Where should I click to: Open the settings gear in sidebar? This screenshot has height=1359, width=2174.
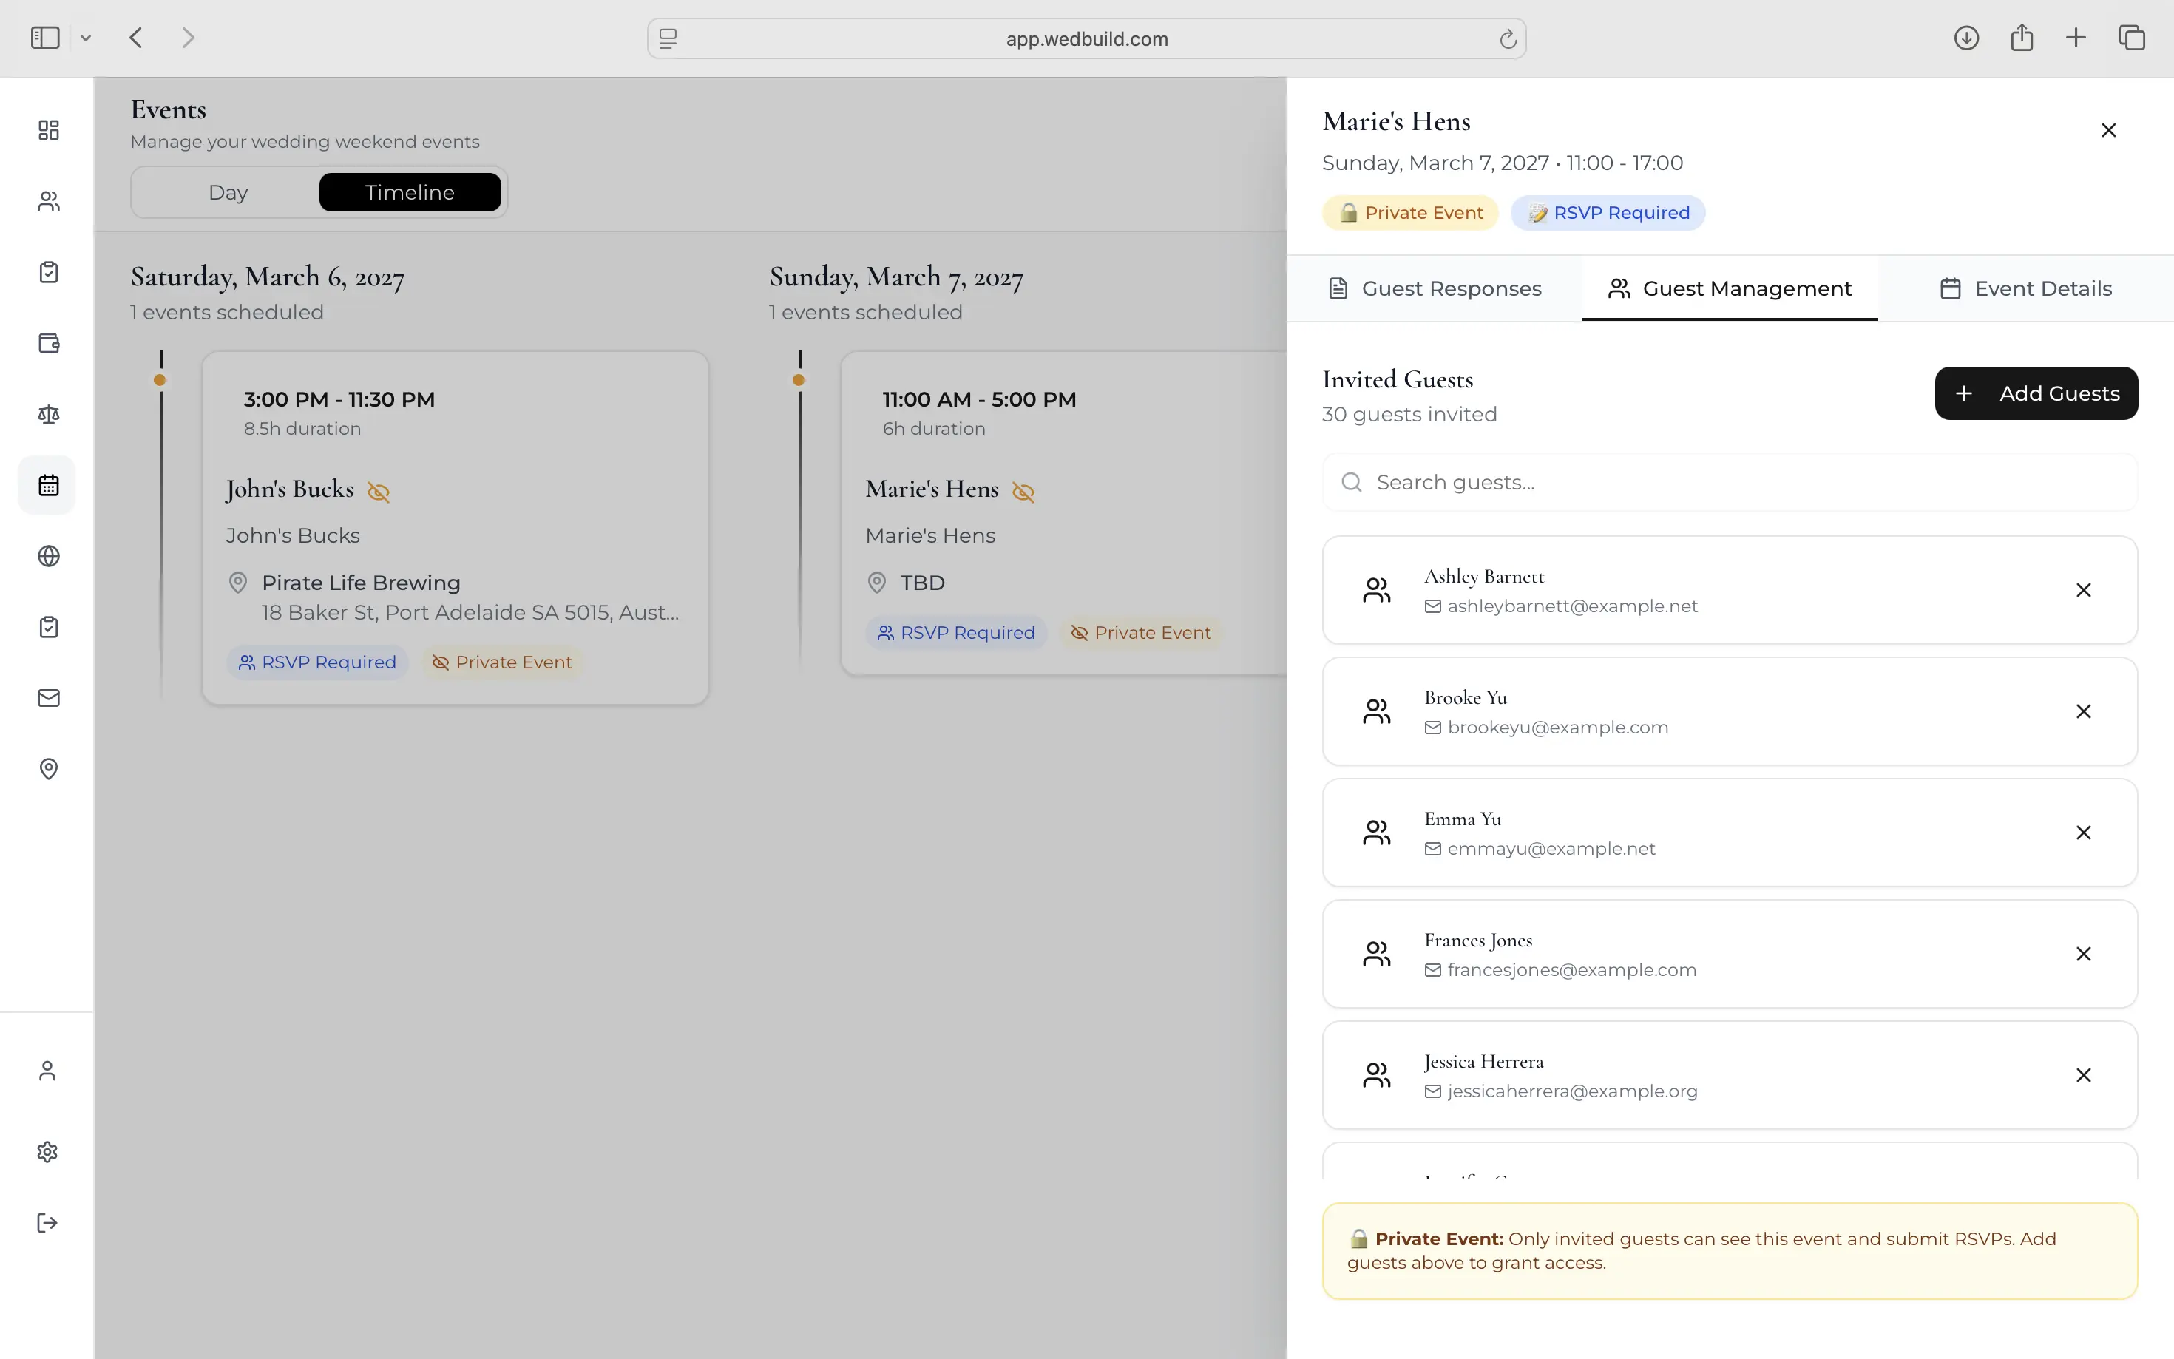[x=47, y=1152]
